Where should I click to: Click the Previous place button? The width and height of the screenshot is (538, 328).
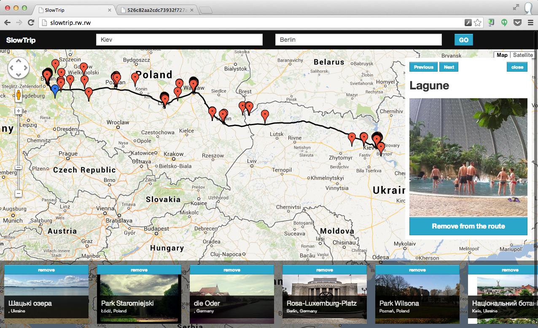coord(423,67)
